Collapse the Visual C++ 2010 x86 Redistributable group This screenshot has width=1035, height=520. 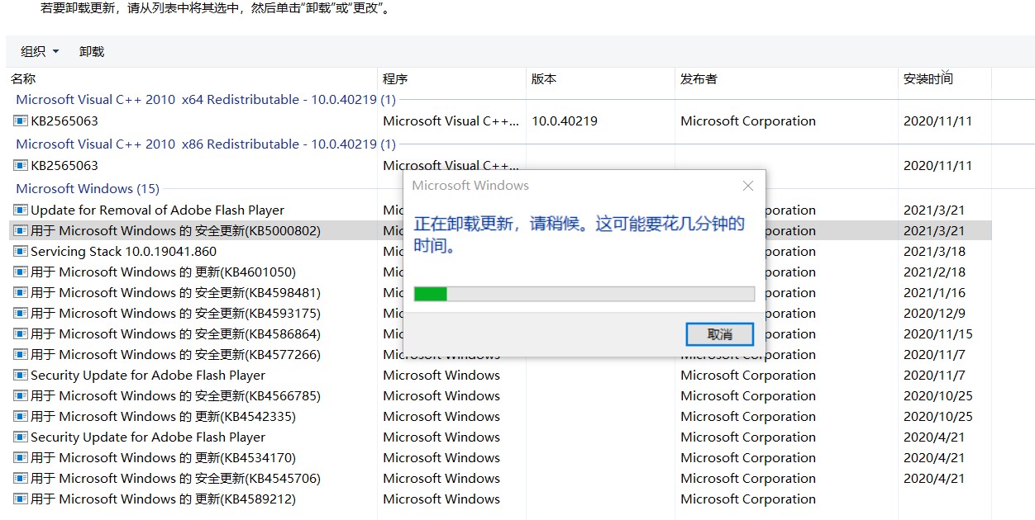click(206, 144)
